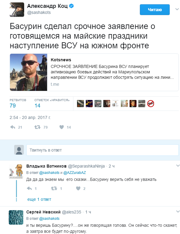The image size is (180, 234).
Task: Open the @AZZurabAZ mention link
Action: (x=75, y=173)
